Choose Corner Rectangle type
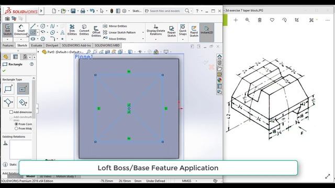Image resolution: width=335 pixels, height=188 pixels. click(x=8, y=88)
